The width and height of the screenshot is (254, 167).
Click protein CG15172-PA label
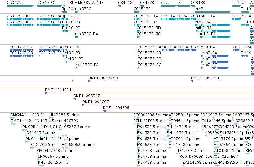150,47
